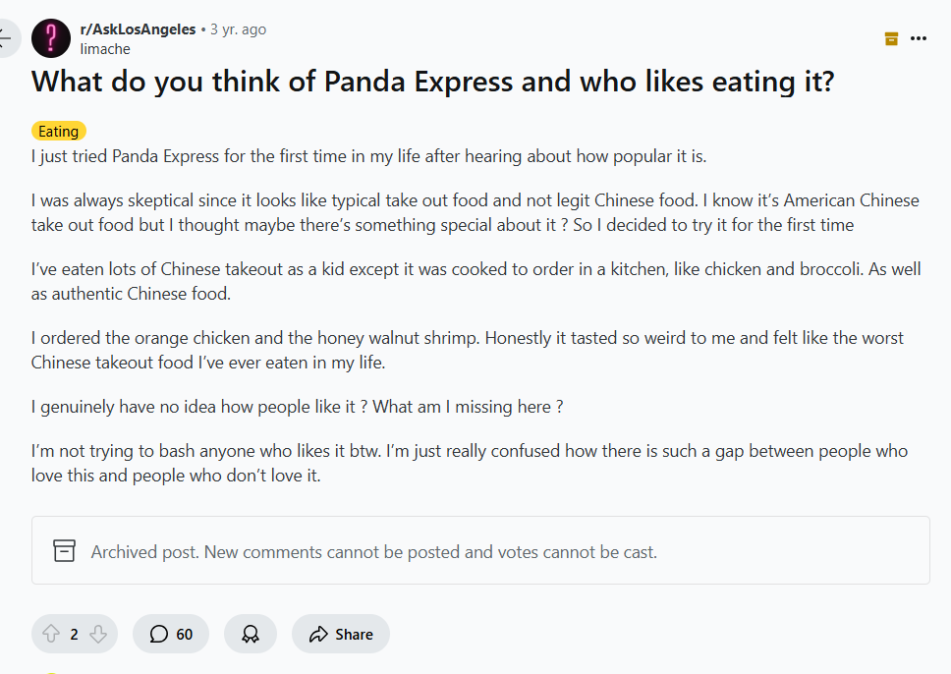The image size is (951, 674).
Task: Give an award with the award icon
Action: 251,634
